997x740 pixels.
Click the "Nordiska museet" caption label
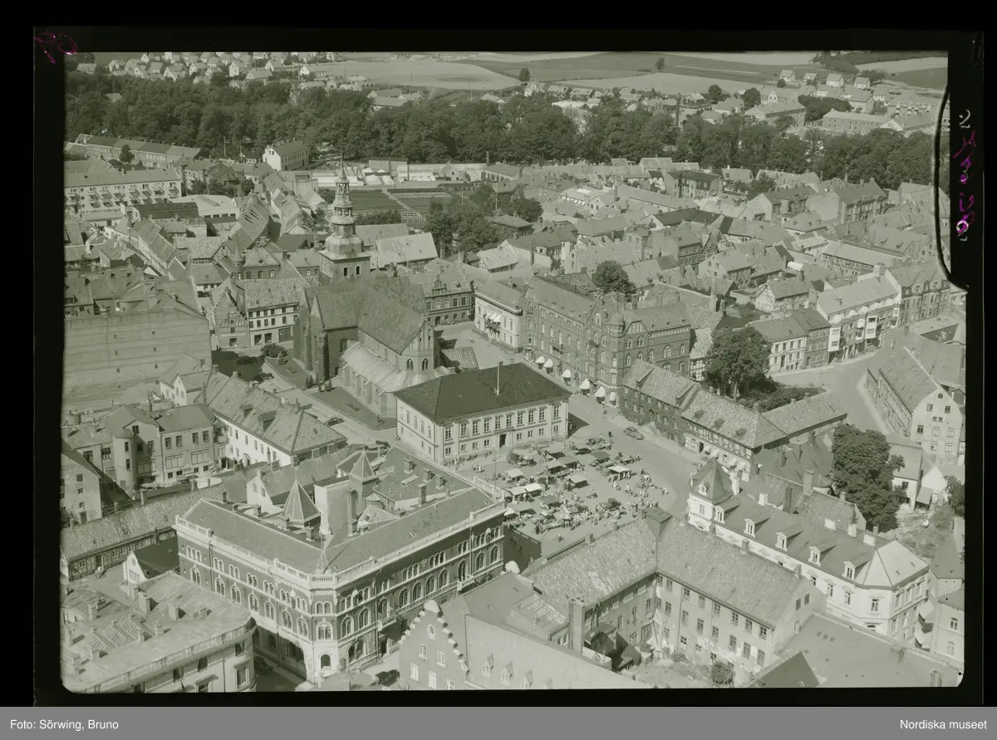pos(944,724)
